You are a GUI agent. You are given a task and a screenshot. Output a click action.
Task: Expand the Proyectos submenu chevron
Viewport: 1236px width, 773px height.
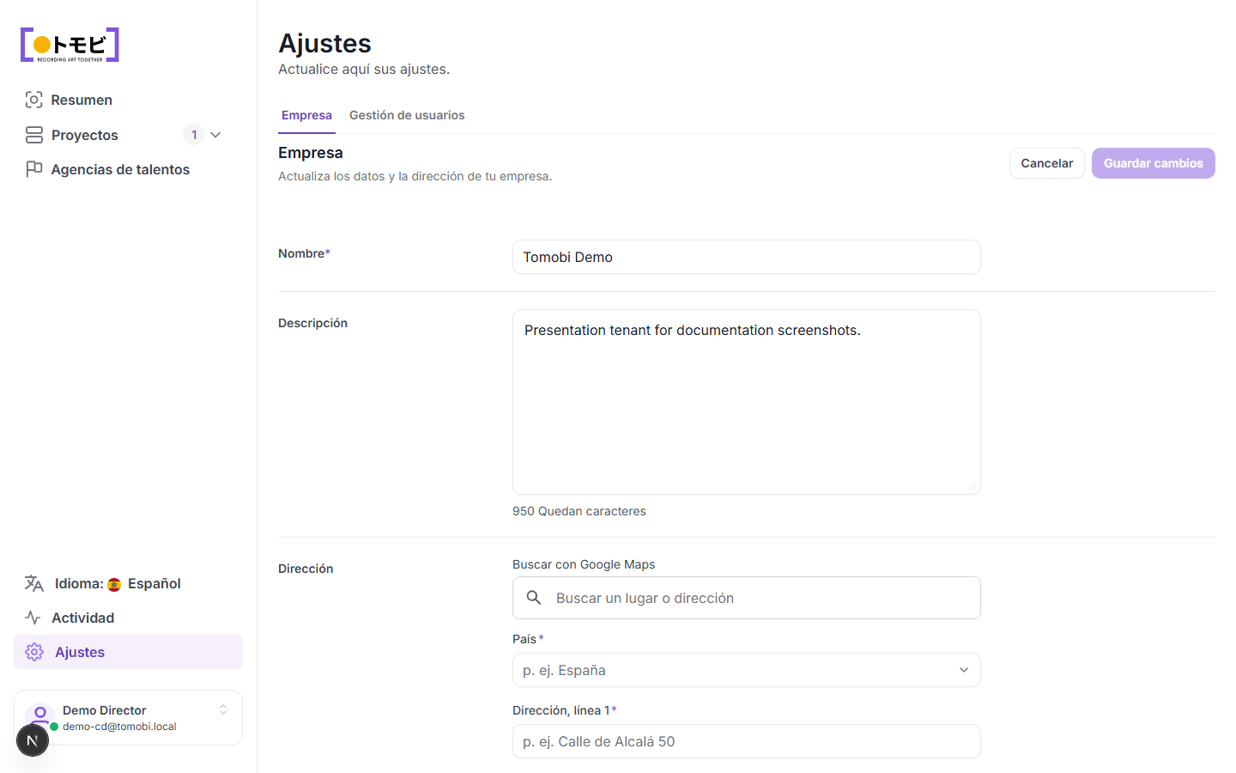point(215,135)
